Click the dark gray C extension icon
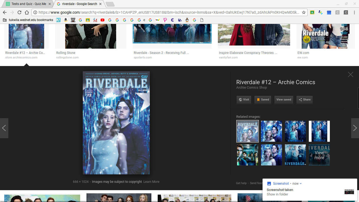The height and width of the screenshot is (202, 359). pos(346,12)
